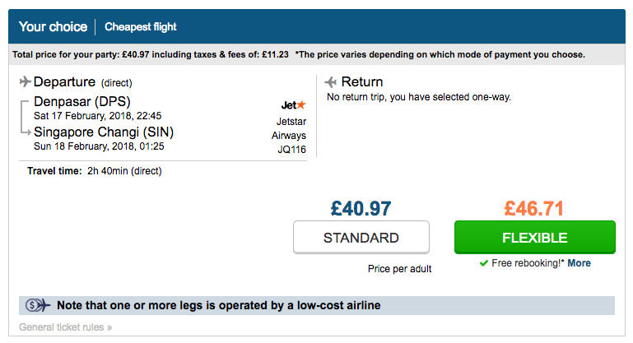633x343 pixels.
Task: Click the Travel time 2h 40min text
Action: click(x=95, y=171)
